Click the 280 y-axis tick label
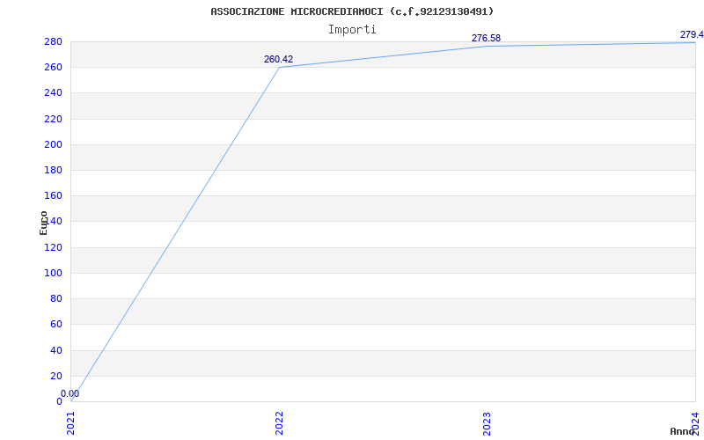704x440 pixels. pos(53,41)
